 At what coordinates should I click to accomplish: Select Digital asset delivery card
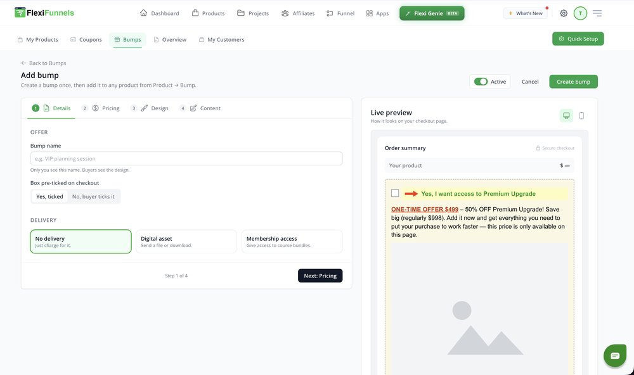pos(186,241)
